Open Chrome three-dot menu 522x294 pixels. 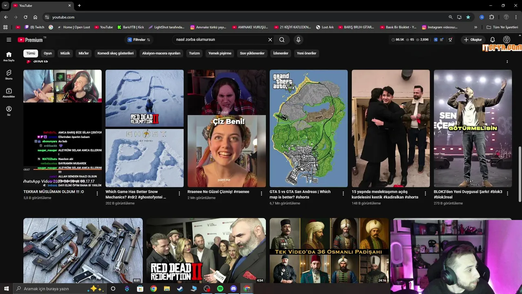[516, 17]
